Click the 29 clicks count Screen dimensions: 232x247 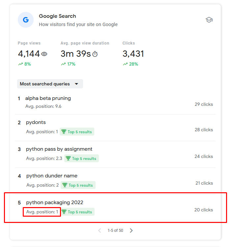tap(204, 104)
